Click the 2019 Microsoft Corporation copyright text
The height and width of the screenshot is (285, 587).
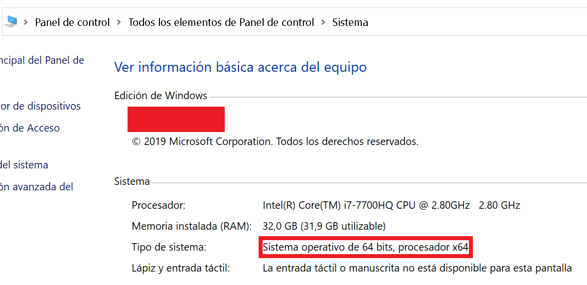pos(275,142)
